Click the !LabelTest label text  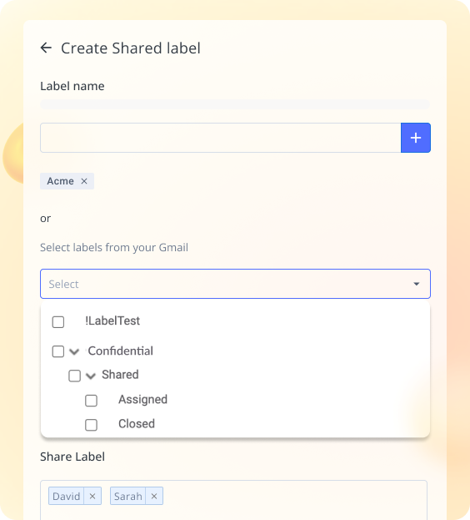coord(112,321)
